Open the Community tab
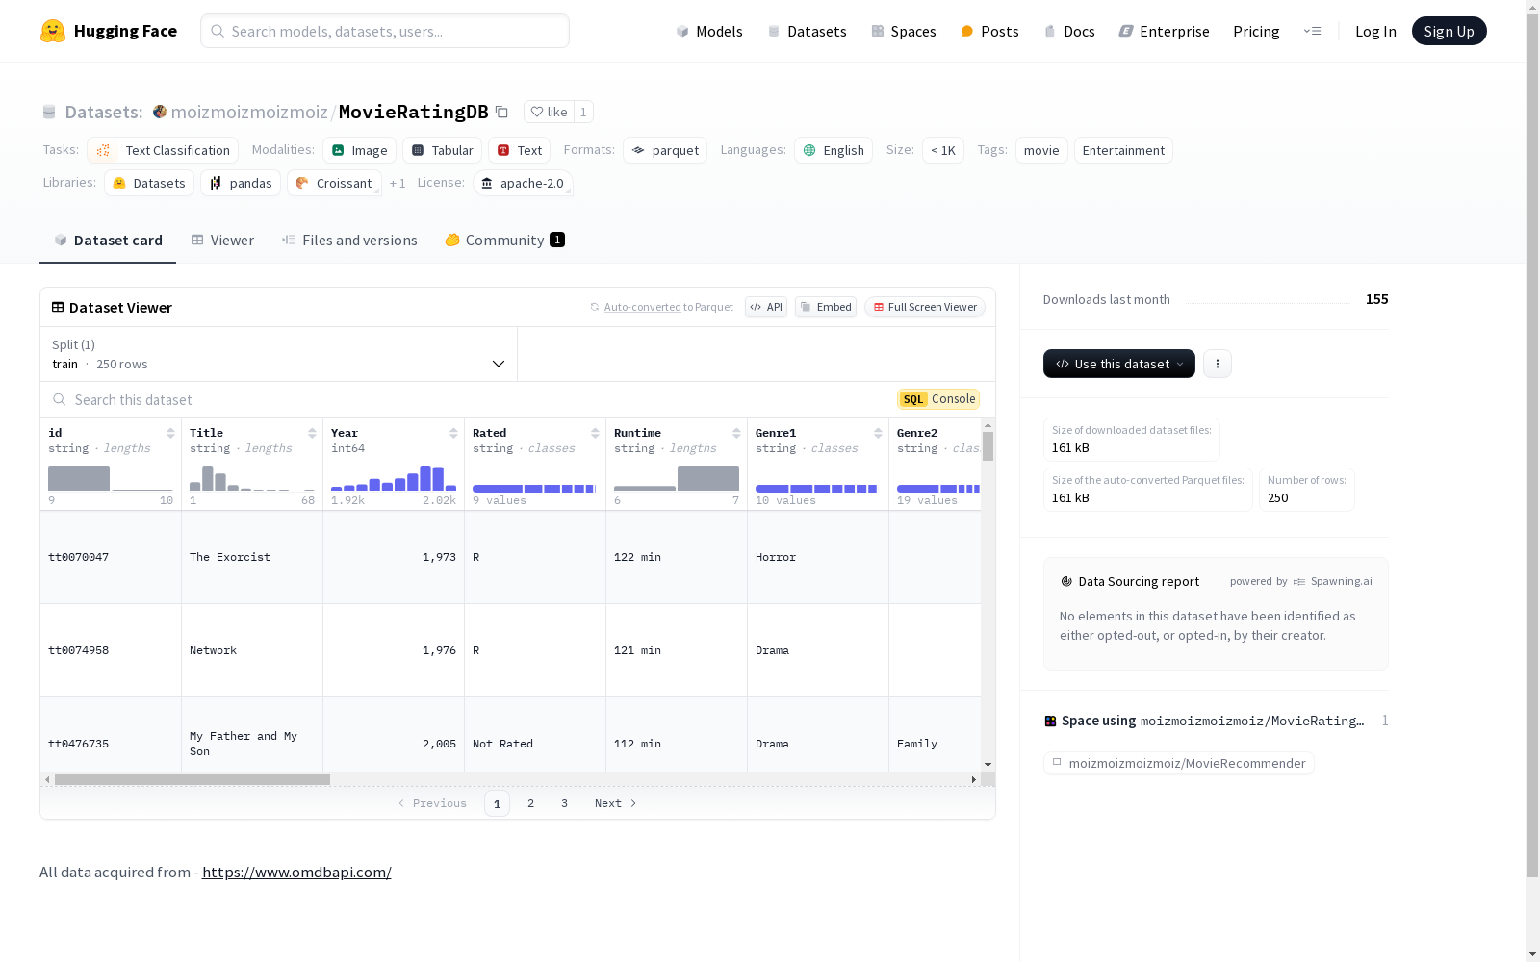 point(504,240)
